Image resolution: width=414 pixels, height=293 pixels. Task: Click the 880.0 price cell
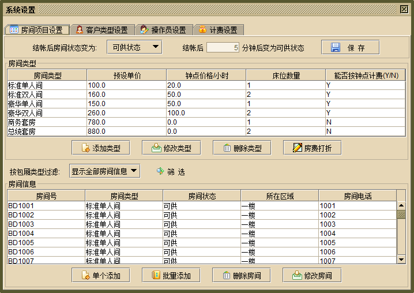pos(127,132)
